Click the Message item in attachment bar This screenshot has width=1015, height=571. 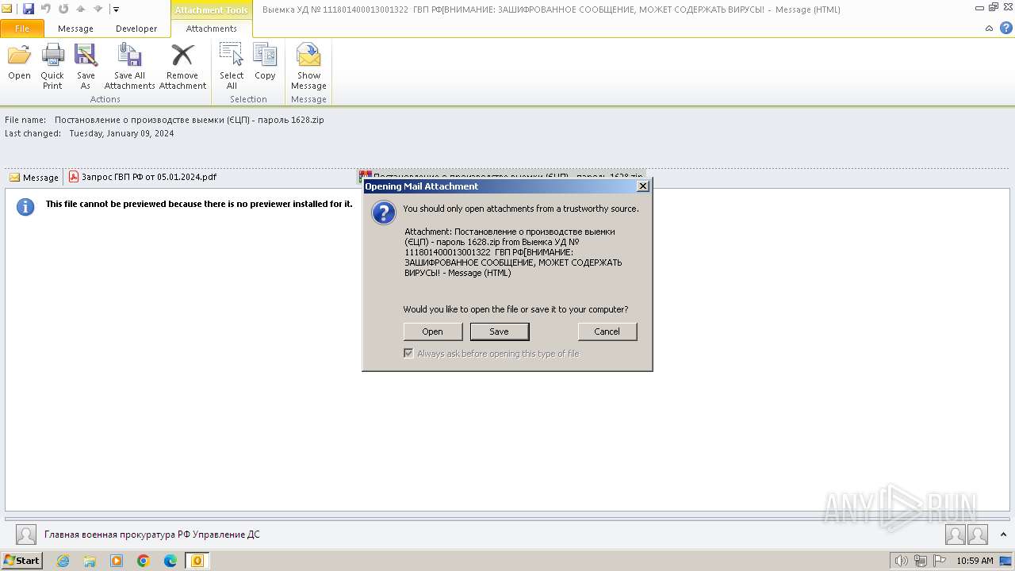coord(34,177)
